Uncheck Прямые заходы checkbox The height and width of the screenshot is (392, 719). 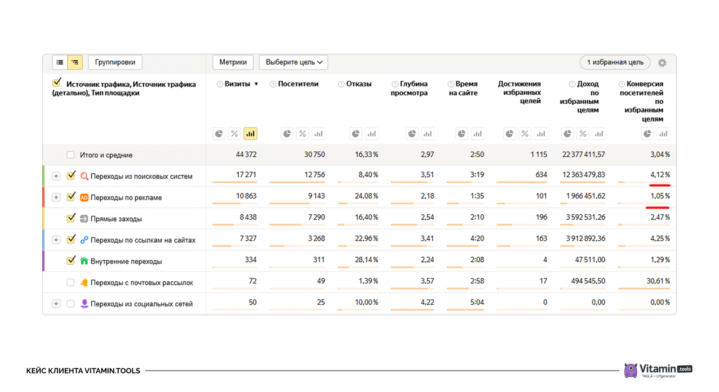point(71,218)
